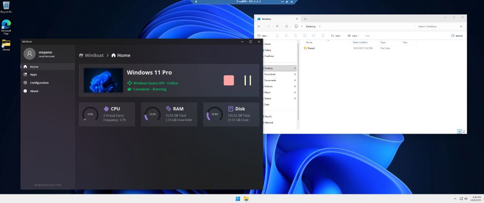Viewport: 484px width, 203px height.
Task: Open the New dropdown in File Explorer
Action: tap(263, 36)
